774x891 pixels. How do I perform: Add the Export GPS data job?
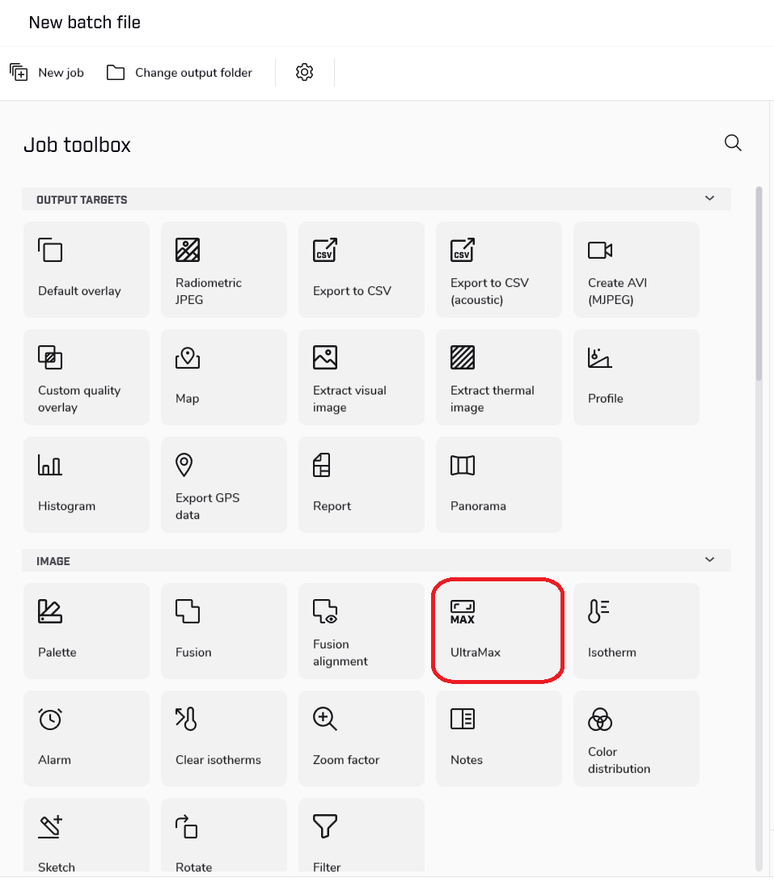coord(223,484)
